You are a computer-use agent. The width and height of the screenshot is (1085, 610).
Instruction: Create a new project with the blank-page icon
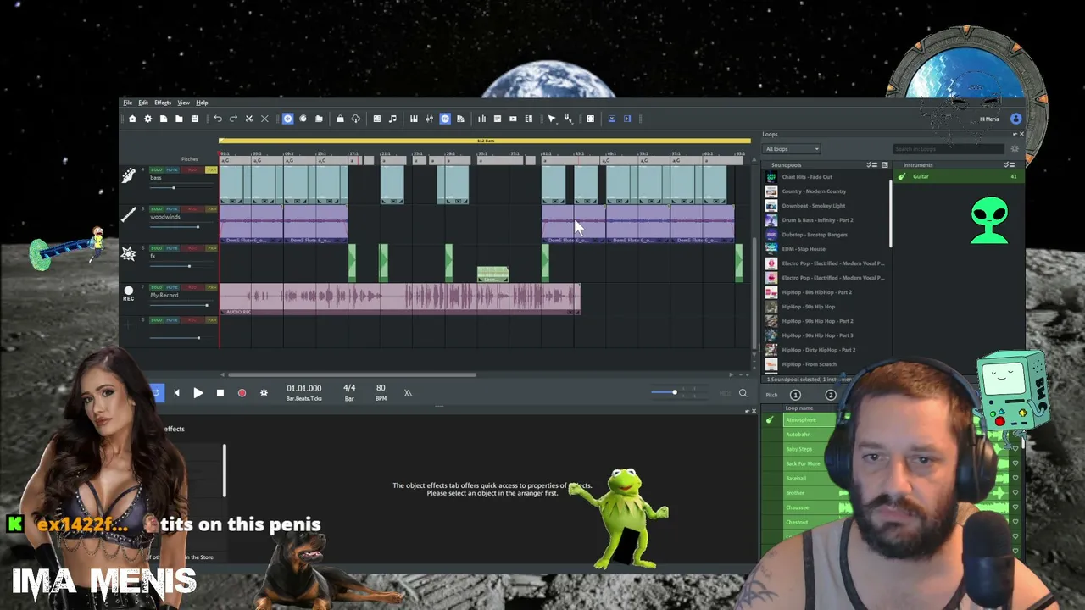pos(164,119)
